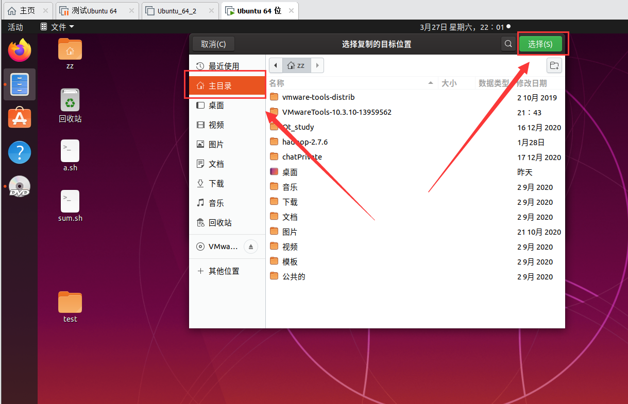Go to 音乐 in the sidebar
The height and width of the screenshot is (404, 628).
(x=227, y=203)
